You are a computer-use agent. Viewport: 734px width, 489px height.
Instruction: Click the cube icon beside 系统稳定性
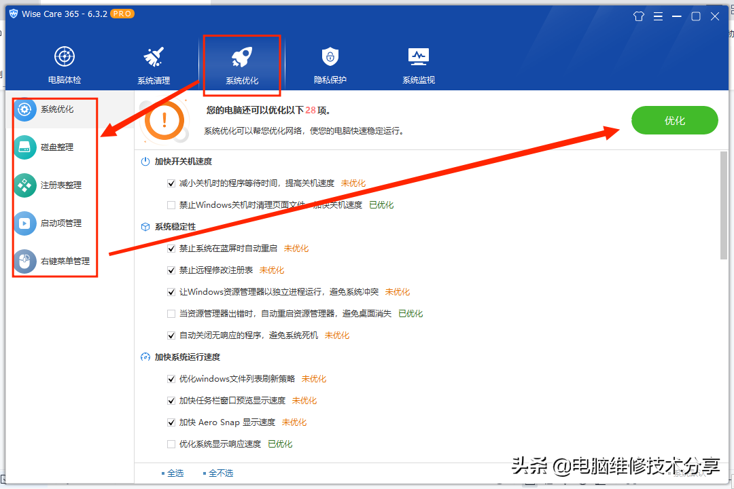click(145, 226)
